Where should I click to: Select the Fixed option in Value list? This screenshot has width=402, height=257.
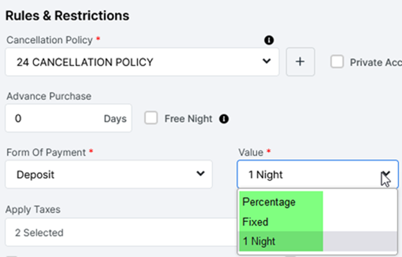[255, 222]
